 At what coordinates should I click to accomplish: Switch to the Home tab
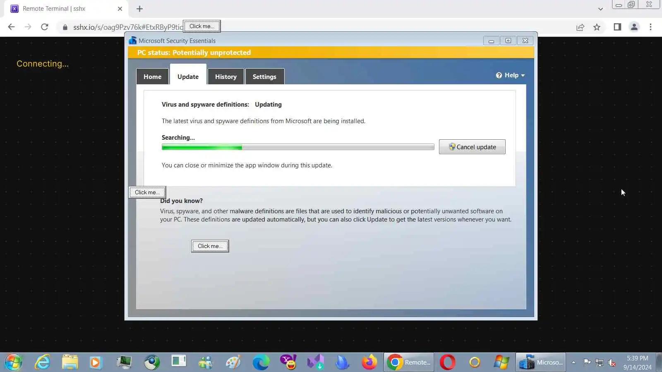tap(152, 76)
